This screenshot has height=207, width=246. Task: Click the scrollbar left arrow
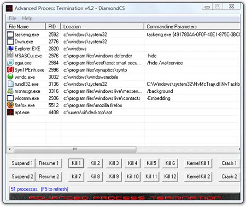(x=10, y=149)
